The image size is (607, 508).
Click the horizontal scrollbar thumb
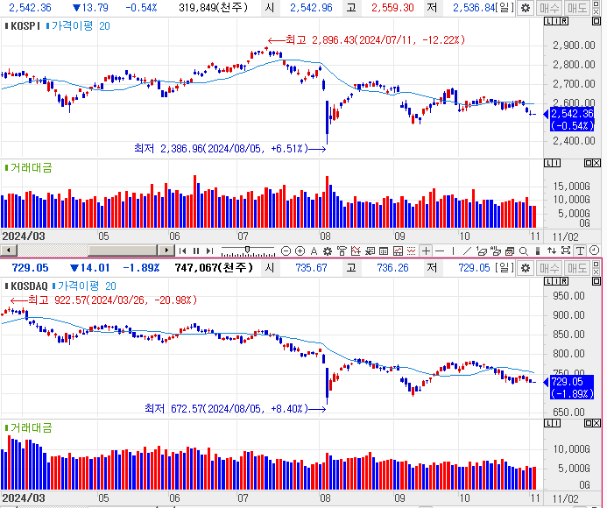(123, 250)
